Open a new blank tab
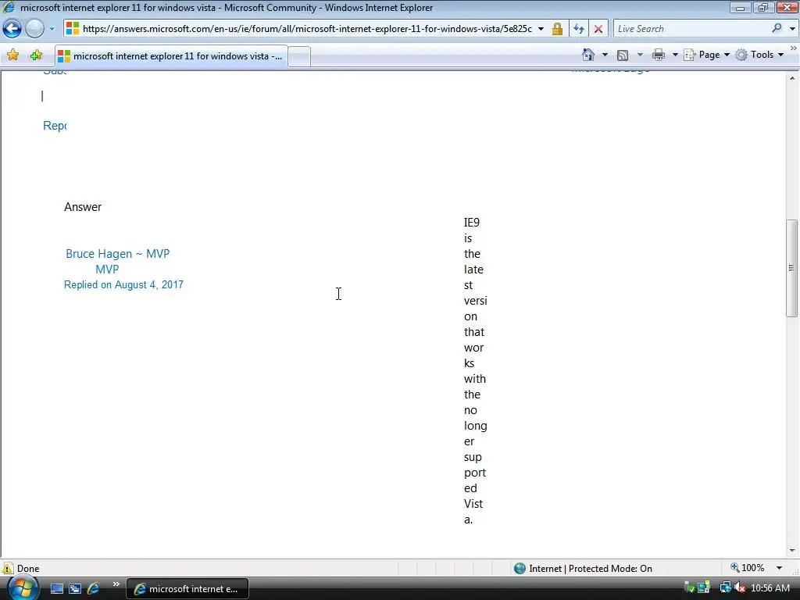The image size is (800, 600). pos(299,56)
